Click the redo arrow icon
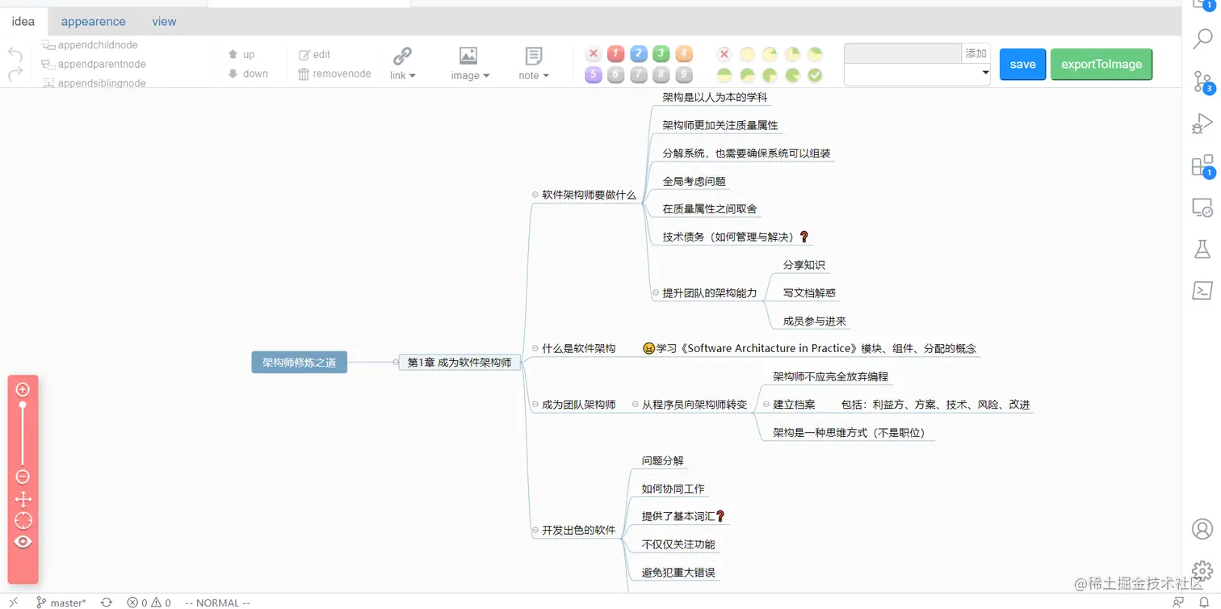Image resolution: width=1221 pixels, height=609 pixels. 15,73
